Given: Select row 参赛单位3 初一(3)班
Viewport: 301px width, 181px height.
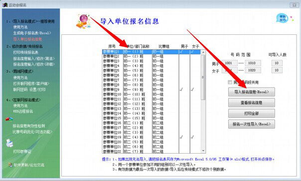Looking at the screenshot, I should pos(151,61).
